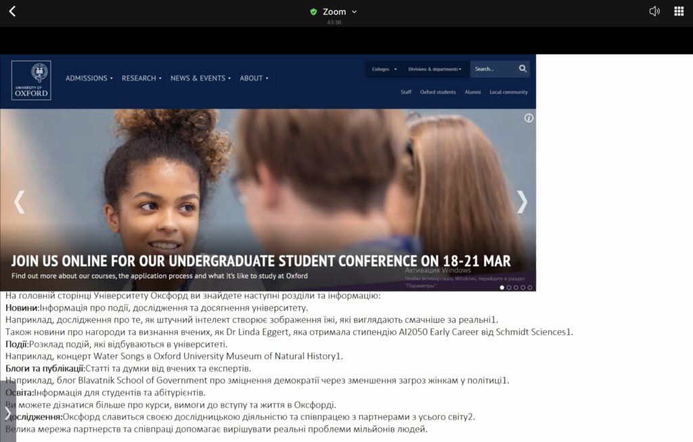Click the 'Schmidt Sciences' text
Image resolution: width=693 pixels, height=442 pixels.
(531, 332)
